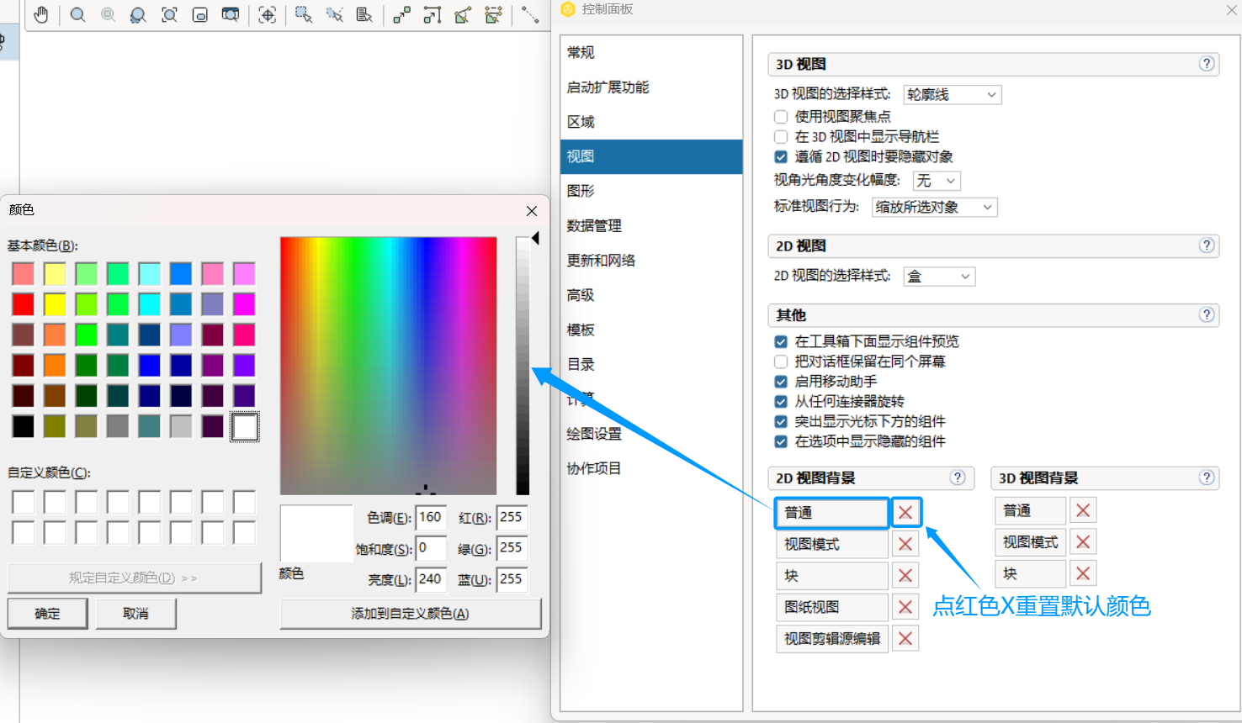Image resolution: width=1242 pixels, height=723 pixels.
Task: Open help for 2D 视图 section
Action: [1207, 245]
